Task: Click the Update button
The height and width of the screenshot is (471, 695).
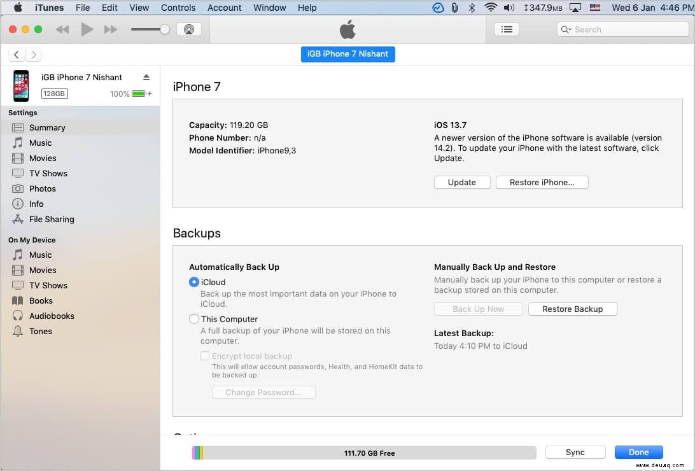Action: coord(462,182)
